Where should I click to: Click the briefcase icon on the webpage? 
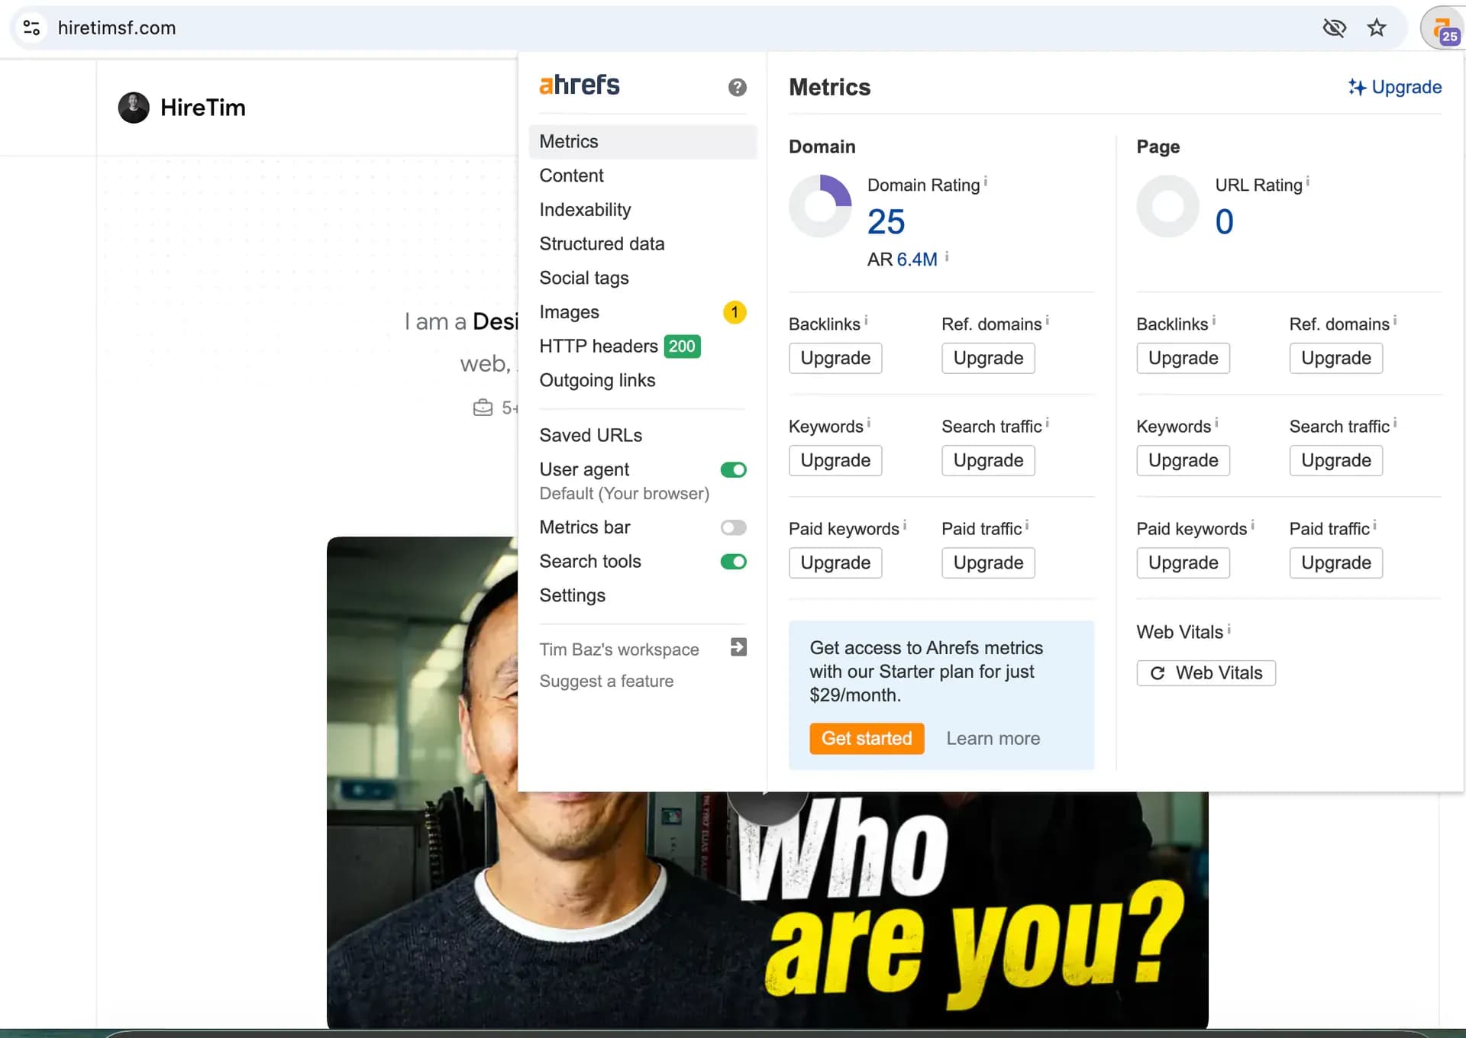[483, 408]
